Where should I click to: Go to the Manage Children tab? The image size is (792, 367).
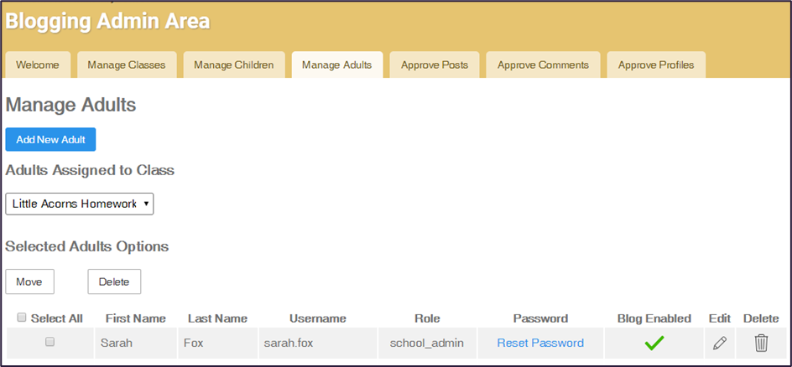point(234,65)
